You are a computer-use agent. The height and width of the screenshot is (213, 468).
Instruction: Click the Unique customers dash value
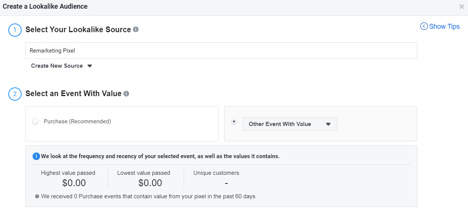pos(226,183)
